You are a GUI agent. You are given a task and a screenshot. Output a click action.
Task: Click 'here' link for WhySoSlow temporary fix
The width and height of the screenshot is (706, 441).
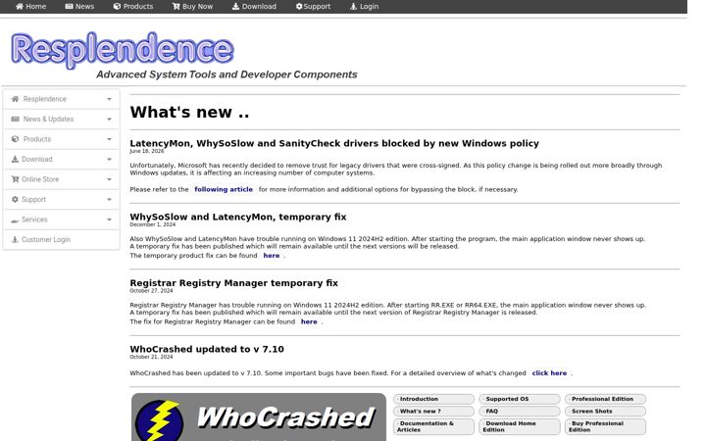click(272, 256)
